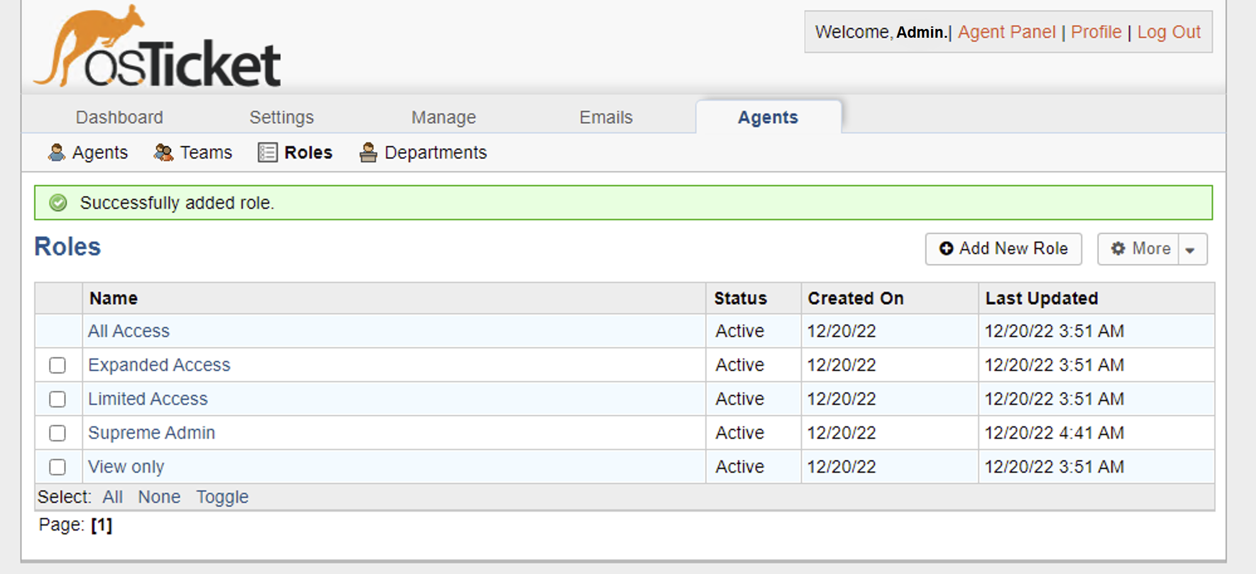Select the Agents main tab
Viewport: 1256px width, 574px height.
768,117
